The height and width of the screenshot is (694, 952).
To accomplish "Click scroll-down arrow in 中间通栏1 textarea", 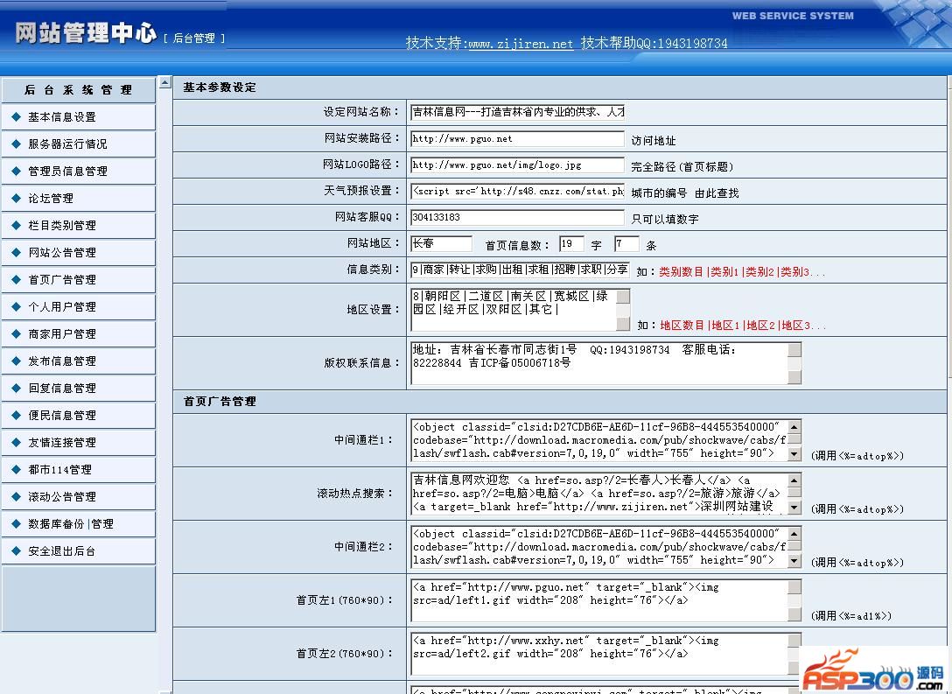I will pos(794,454).
